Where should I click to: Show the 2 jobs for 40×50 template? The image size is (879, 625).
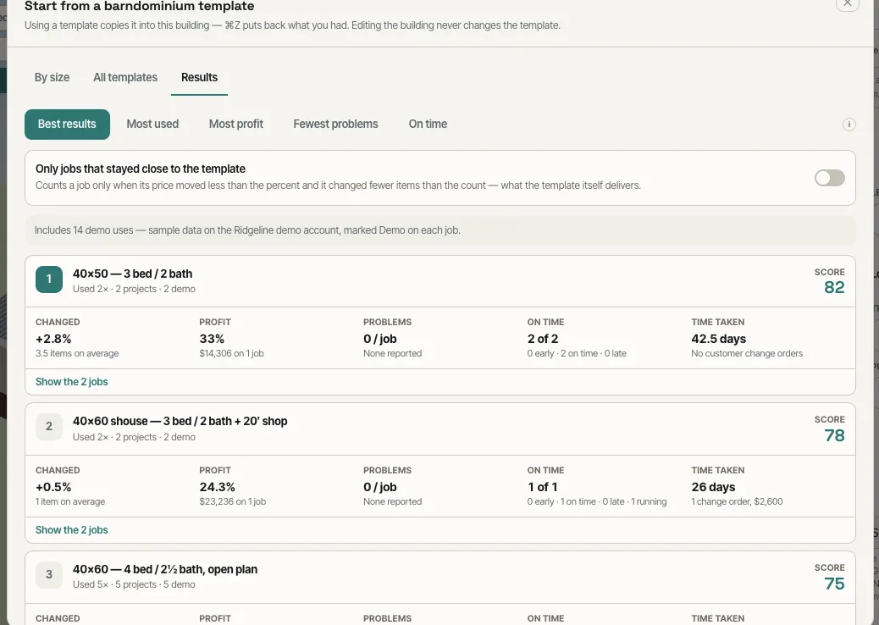tap(72, 382)
